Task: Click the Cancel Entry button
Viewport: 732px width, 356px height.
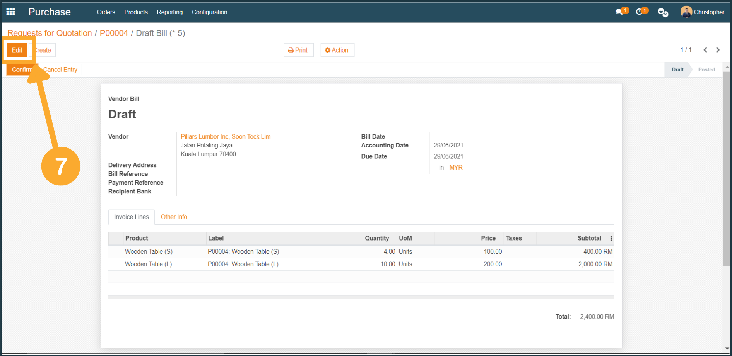Action: pyautogui.click(x=61, y=70)
